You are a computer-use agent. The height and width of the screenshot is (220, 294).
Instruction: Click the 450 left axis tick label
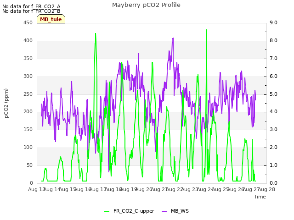pos(28,22)
